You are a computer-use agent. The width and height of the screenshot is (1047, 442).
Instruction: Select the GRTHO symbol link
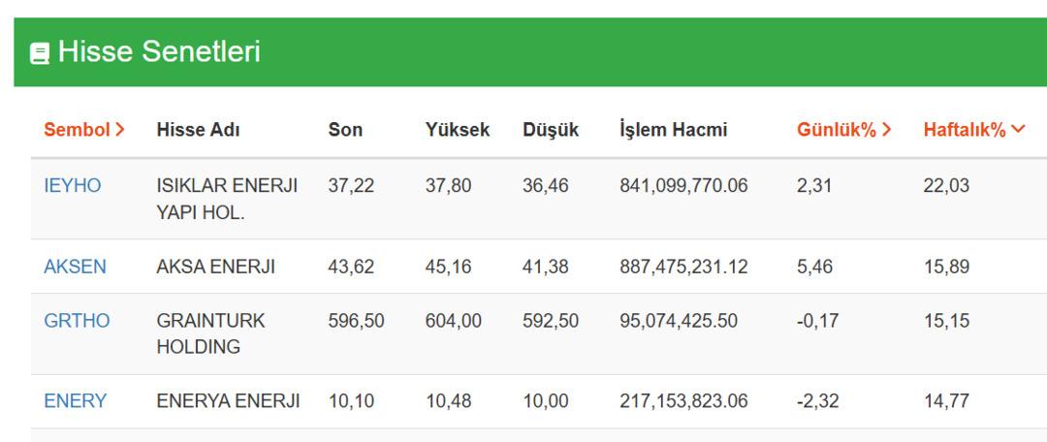click(x=77, y=321)
